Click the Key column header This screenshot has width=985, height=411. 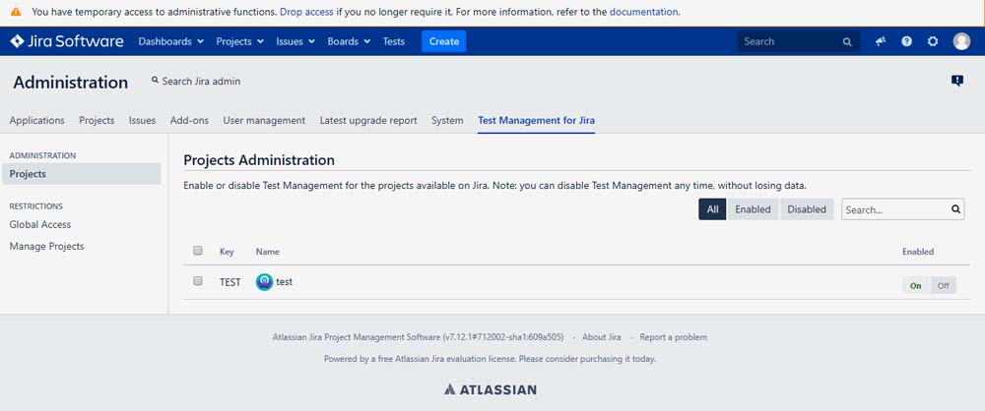tap(227, 252)
